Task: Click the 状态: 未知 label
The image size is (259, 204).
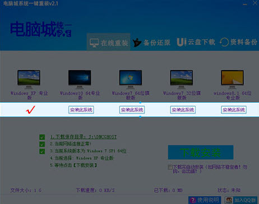Action: [x=229, y=191]
